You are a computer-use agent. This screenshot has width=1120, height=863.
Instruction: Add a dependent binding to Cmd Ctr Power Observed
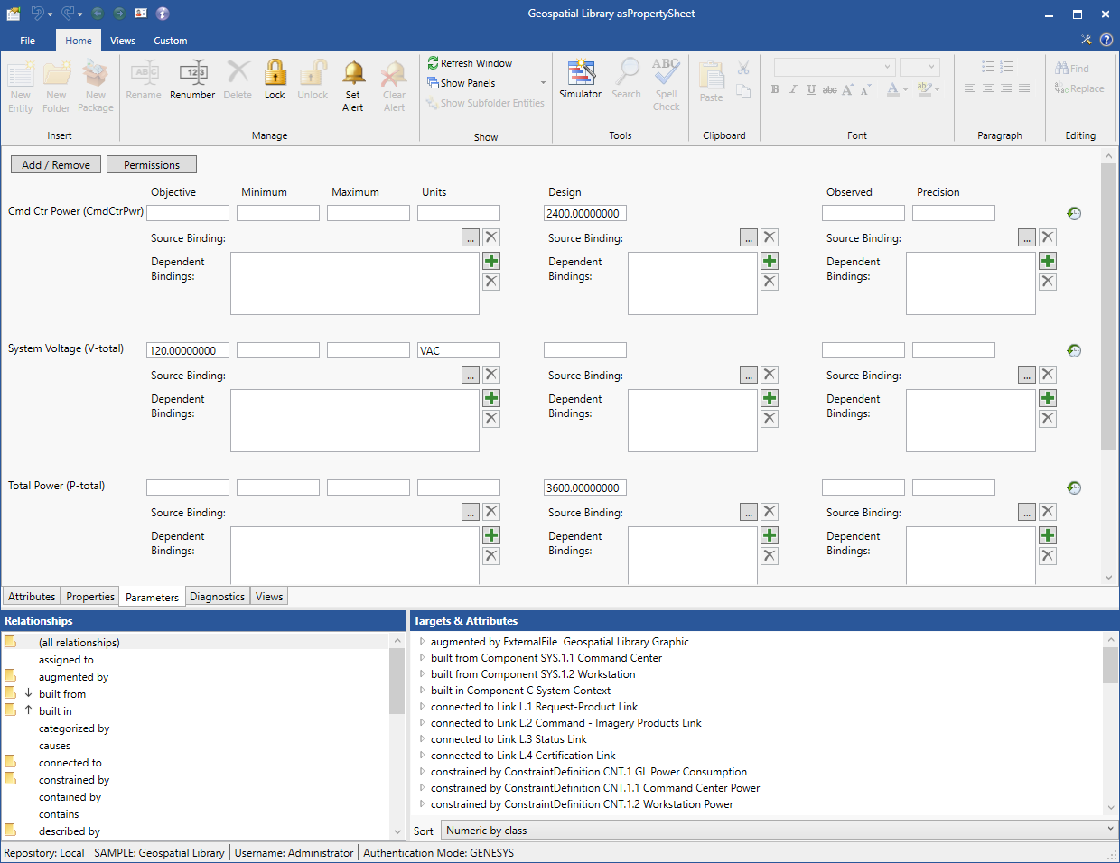pos(1048,261)
